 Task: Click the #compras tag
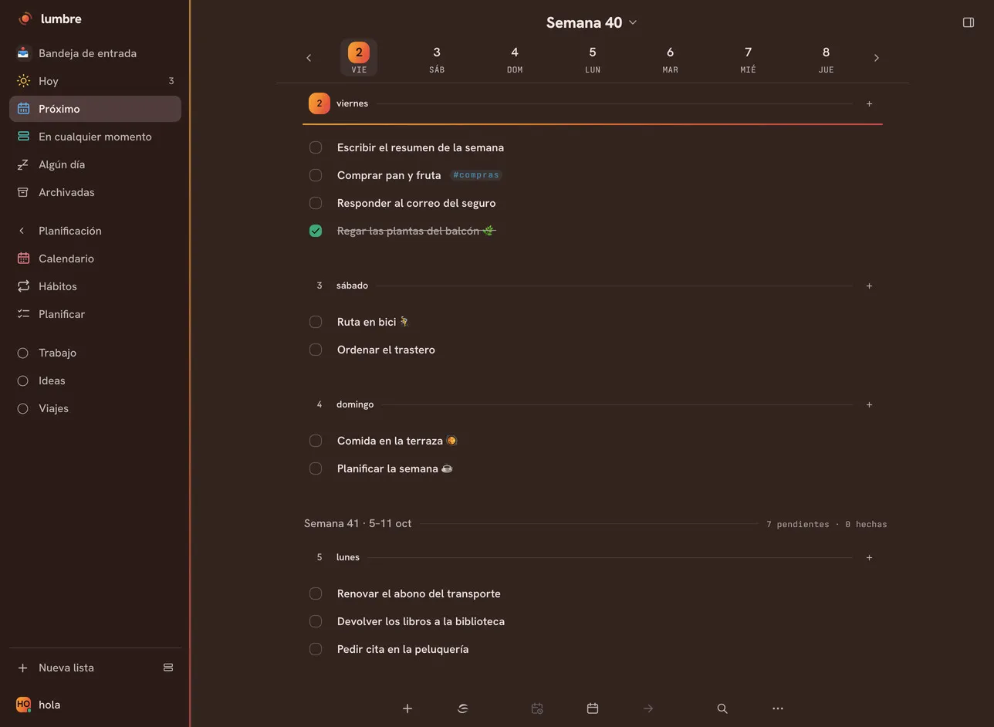[476, 175]
